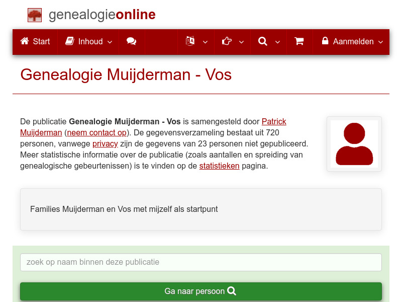
Task: Click the Genealogie Online tree logo
Action: [x=35, y=15]
